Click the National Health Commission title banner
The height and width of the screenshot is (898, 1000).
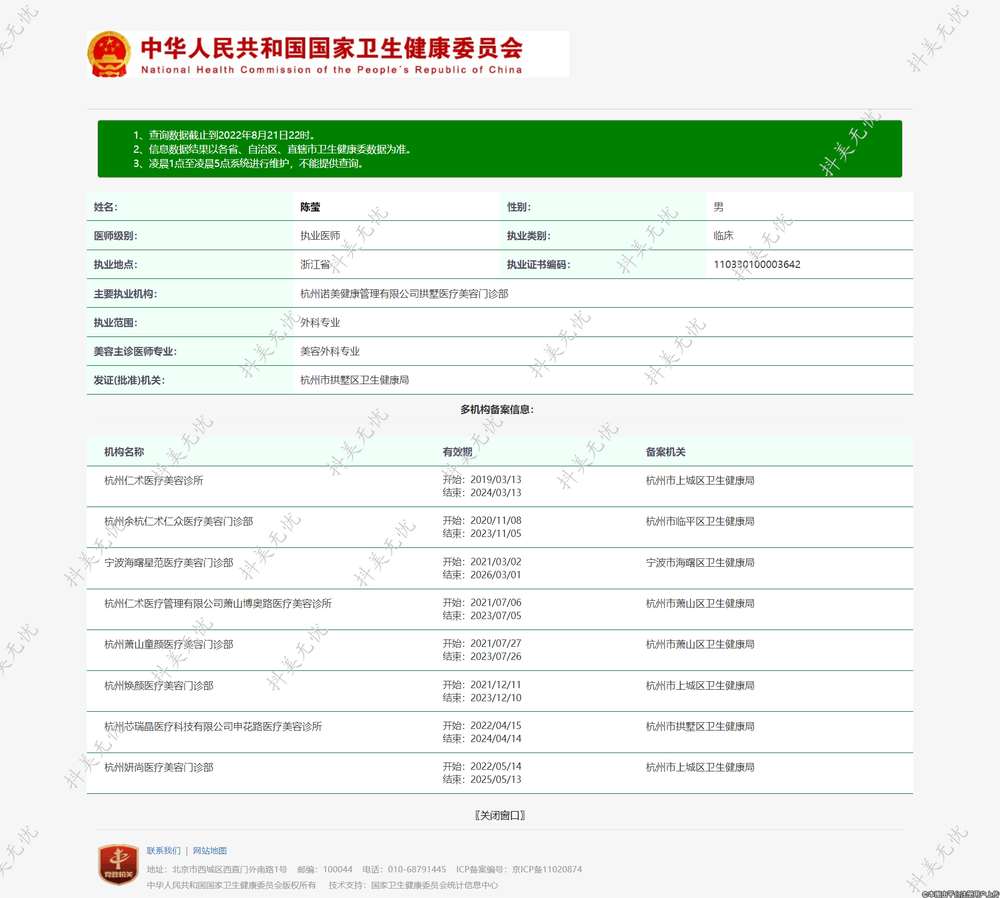[x=331, y=54]
